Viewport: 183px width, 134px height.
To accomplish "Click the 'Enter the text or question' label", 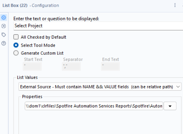I will (56, 19).
